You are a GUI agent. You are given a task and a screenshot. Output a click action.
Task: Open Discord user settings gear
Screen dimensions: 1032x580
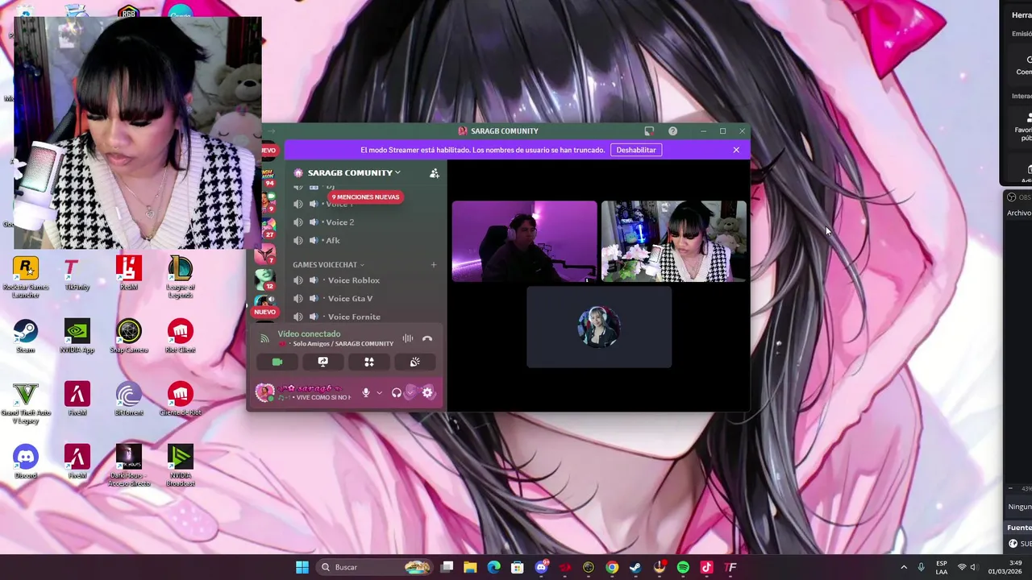click(x=427, y=392)
